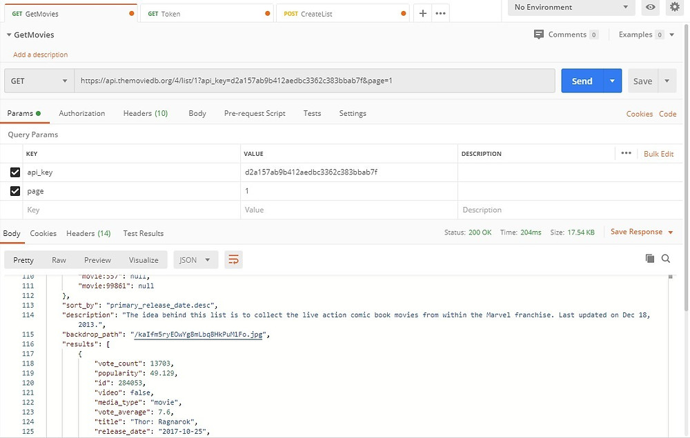Open the Save Response dropdown

click(642, 232)
